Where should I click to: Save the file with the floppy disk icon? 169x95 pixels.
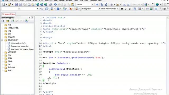tap(16, 4)
